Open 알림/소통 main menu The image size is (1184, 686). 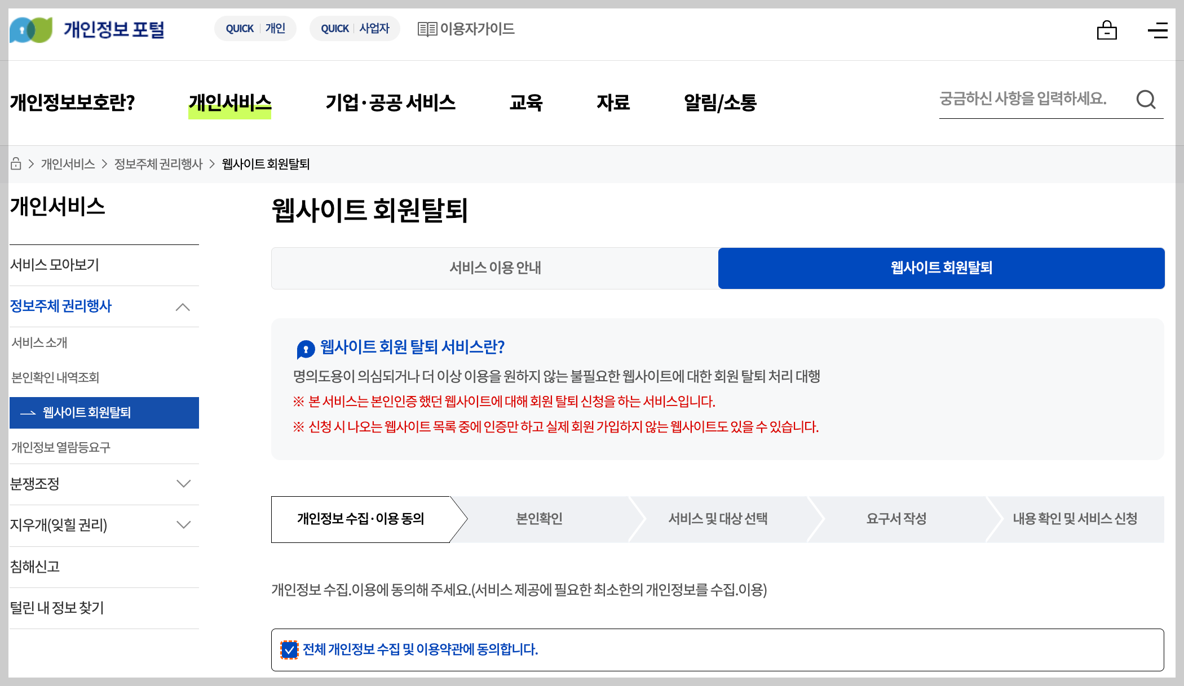720,103
